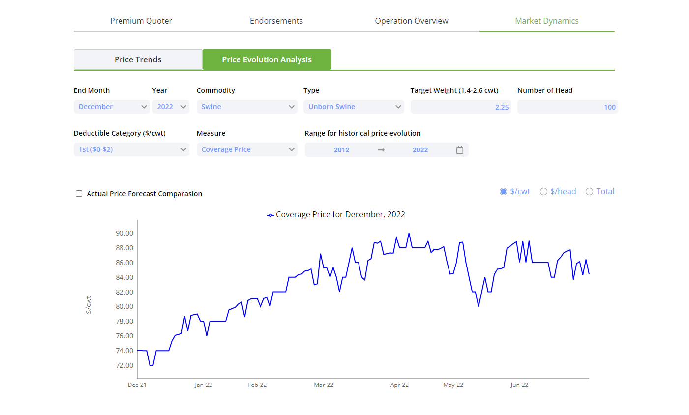Select the $/head radio button
689x415 pixels.
543,192
